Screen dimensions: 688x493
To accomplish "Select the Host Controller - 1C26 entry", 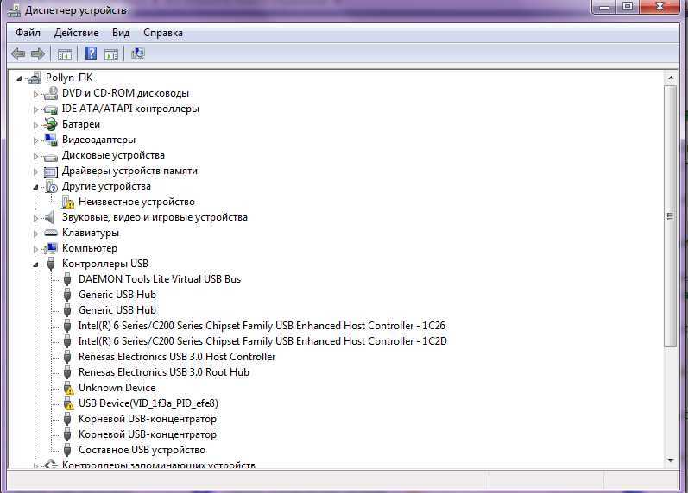I will (262, 326).
